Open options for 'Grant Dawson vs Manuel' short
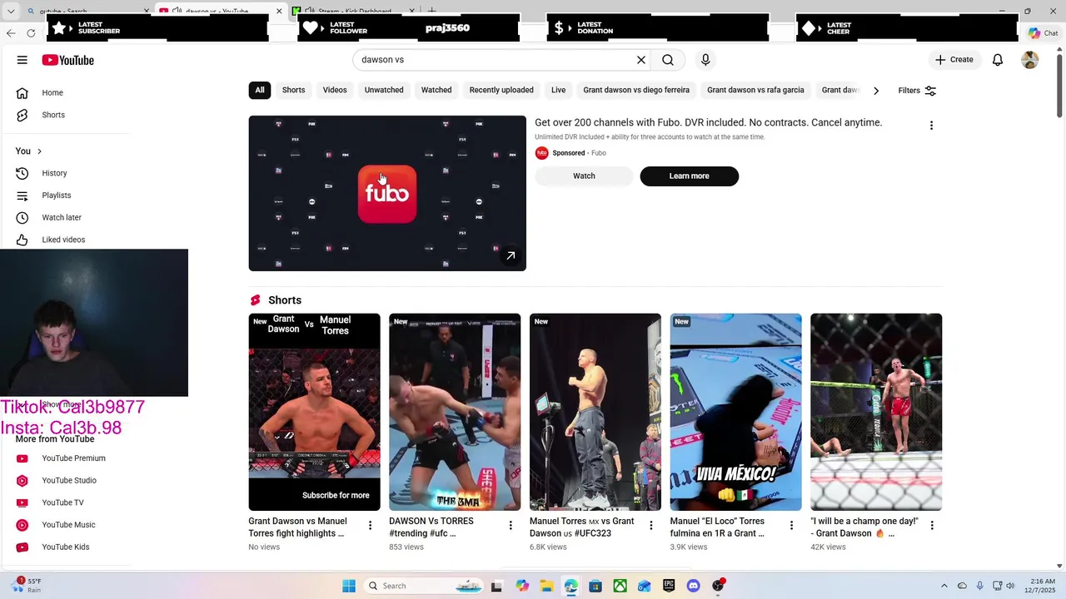This screenshot has height=599, width=1066. click(x=370, y=526)
